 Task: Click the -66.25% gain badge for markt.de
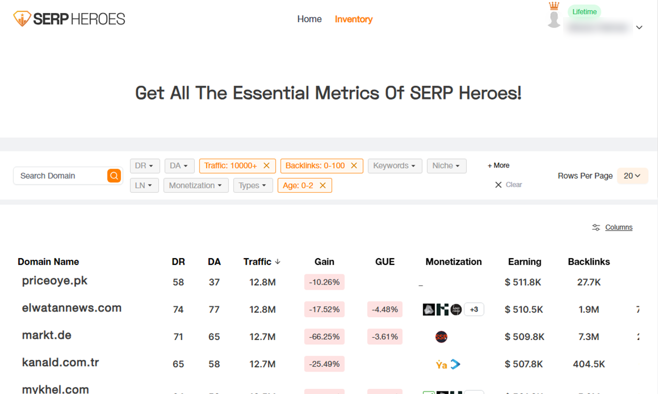(x=324, y=337)
